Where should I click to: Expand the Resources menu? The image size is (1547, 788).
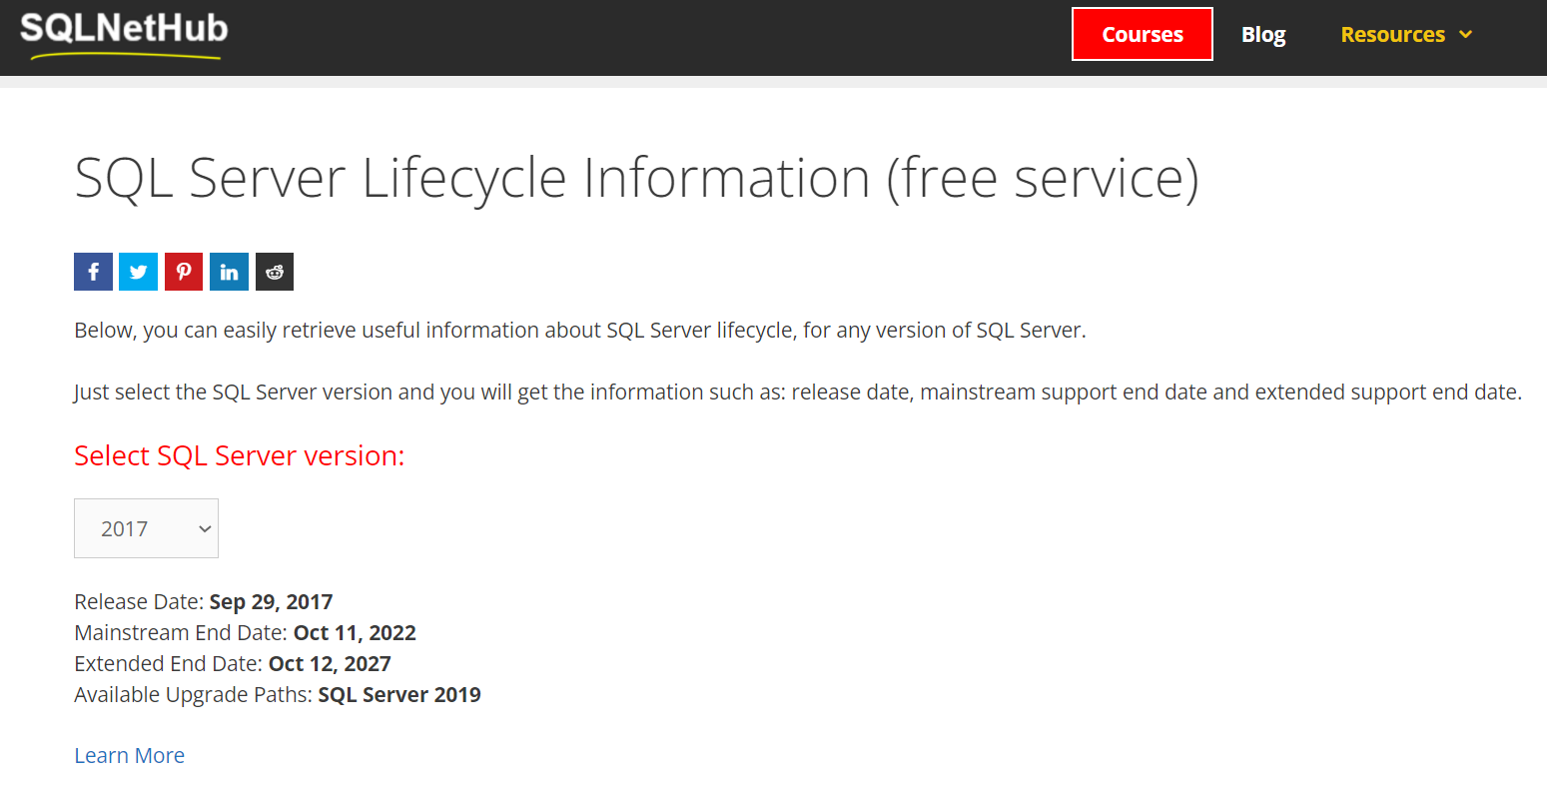pos(1406,34)
